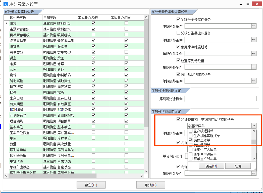Click ellipsis button on bottom 单据例外条件 field

coord(254,173)
